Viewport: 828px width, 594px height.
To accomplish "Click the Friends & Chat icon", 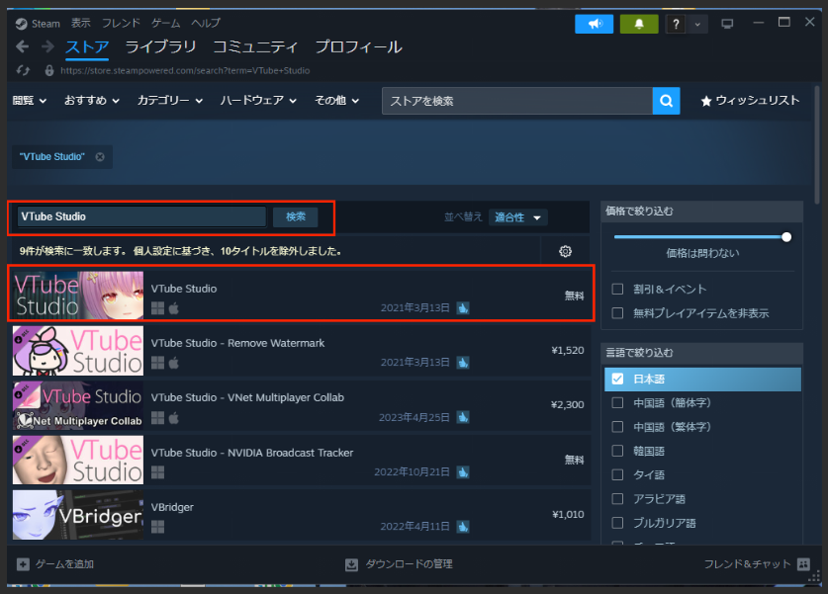I will point(802,564).
